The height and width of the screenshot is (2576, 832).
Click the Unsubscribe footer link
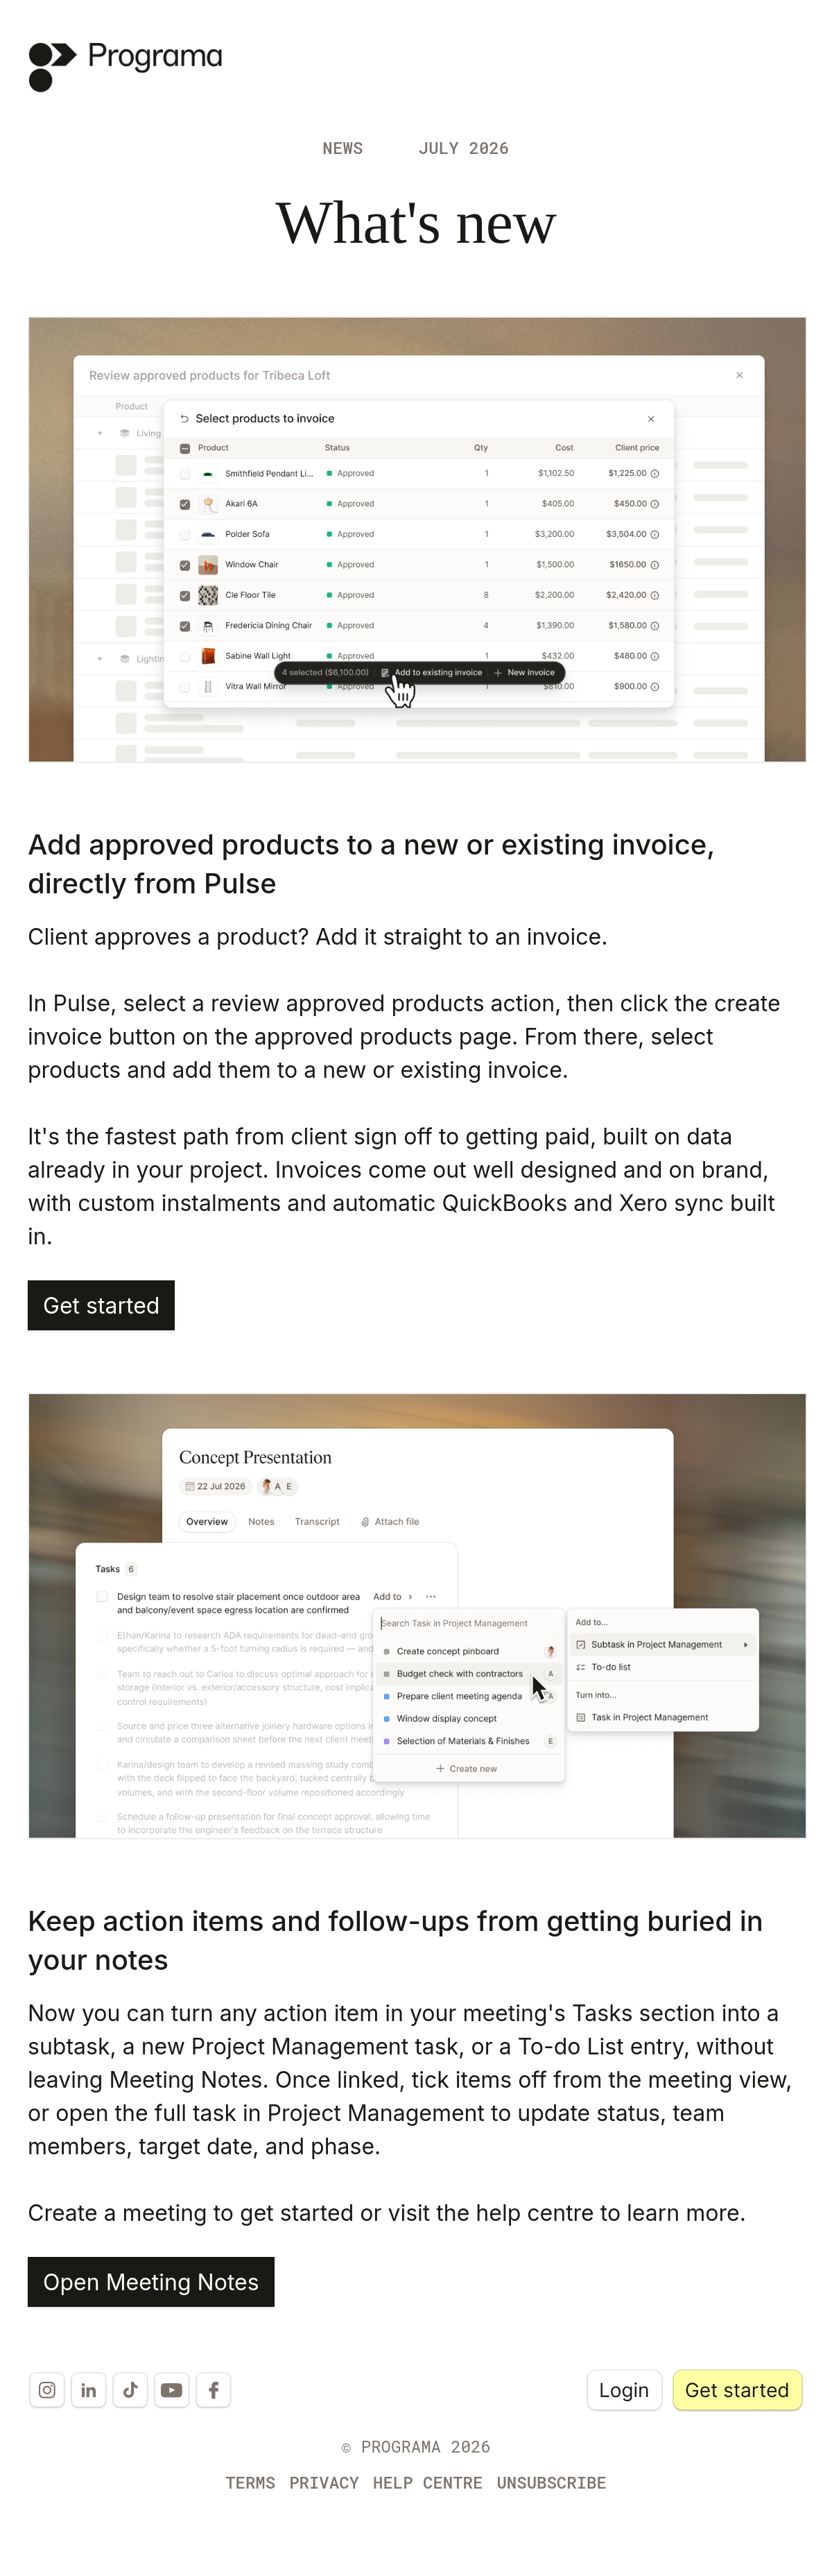click(x=551, y=2482)
